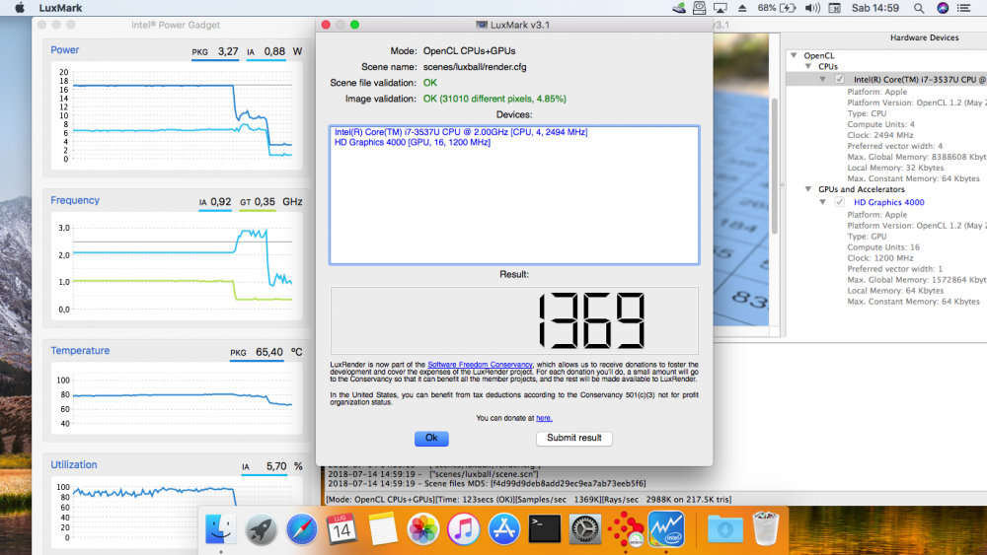Select the Intel Core i7-3537U tree row
This screenshot has width=987, height=555.
886,79
